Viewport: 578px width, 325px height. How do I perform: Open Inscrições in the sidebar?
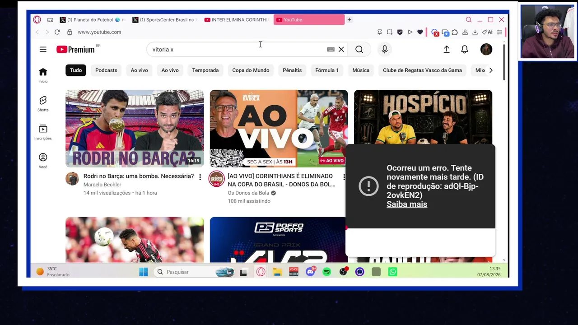point(43,132)
